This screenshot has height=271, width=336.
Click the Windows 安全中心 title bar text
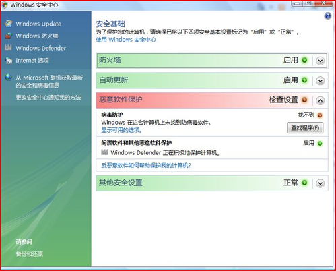click(x=34, y=5)
